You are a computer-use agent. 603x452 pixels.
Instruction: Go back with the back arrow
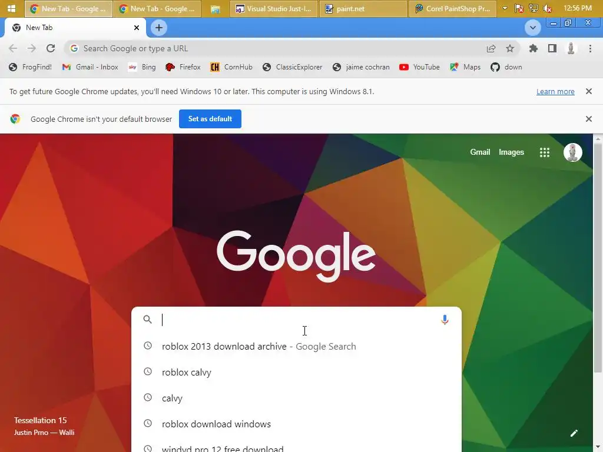point(13,48)
